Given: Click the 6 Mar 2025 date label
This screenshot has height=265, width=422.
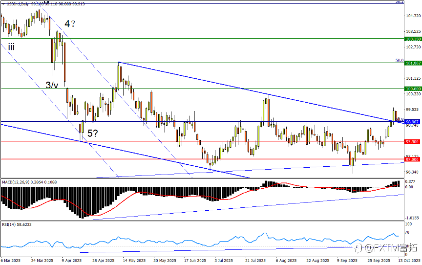Looking at the screenshot, I should coord(10,261).
